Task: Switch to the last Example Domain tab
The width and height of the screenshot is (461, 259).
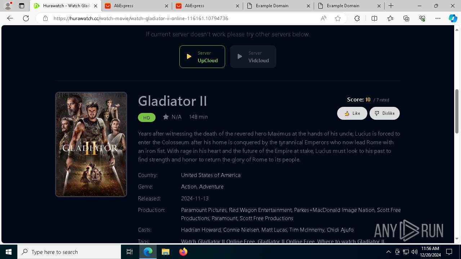Action: 349,6
